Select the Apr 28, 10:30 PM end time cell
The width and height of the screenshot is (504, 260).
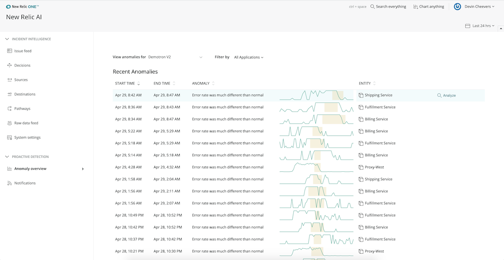point(168,251)
